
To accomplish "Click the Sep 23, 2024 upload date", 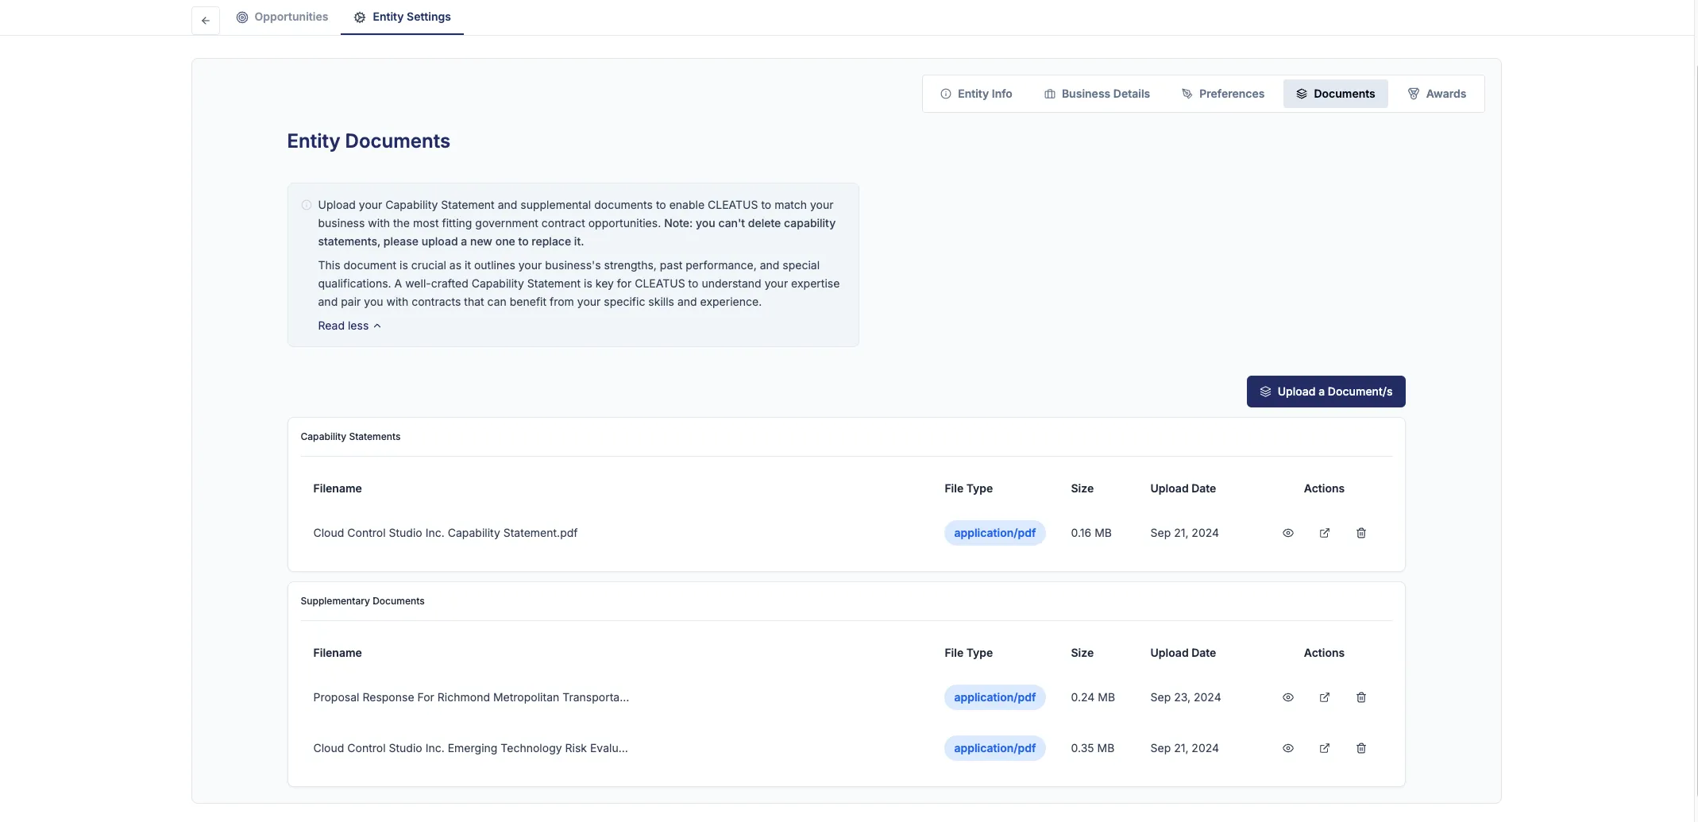I will (x=1186, y=697).
